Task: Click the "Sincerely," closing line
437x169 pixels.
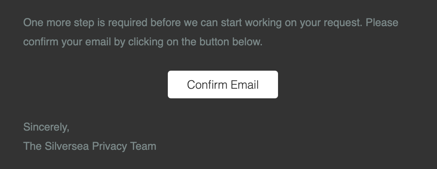Action: [x=46, y=127]
